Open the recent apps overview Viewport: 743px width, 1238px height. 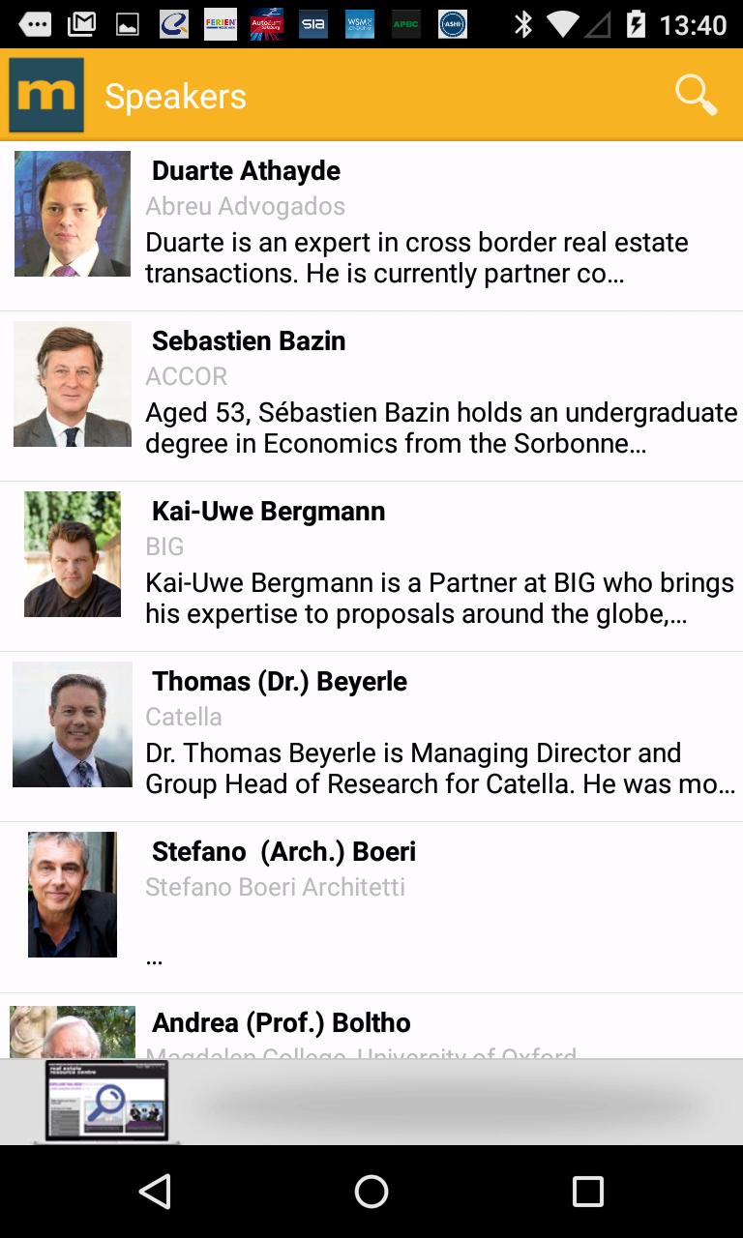[587, 1192]
